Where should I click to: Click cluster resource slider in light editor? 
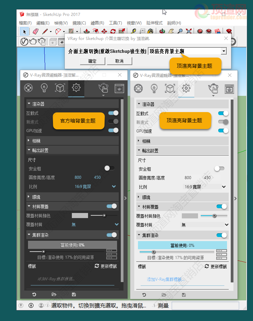tap(177, 252)
